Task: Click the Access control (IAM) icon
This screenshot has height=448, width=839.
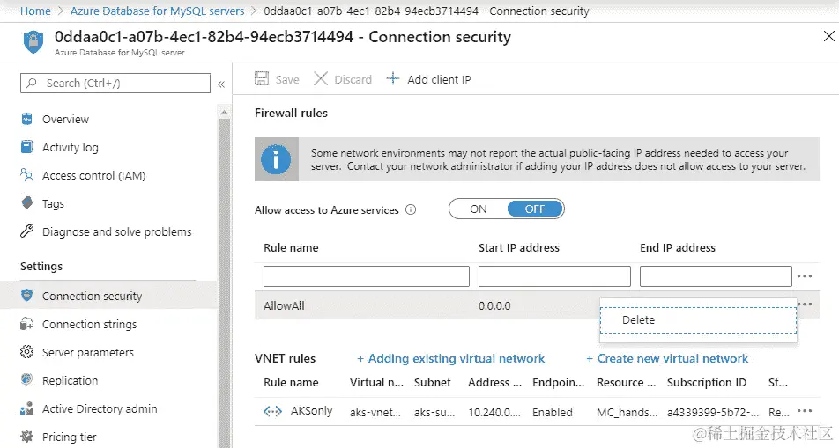Action: click(x=26, y=175)
